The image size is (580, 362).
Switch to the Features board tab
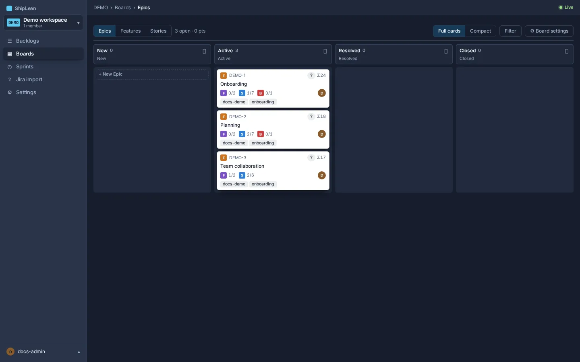point(130,31)
